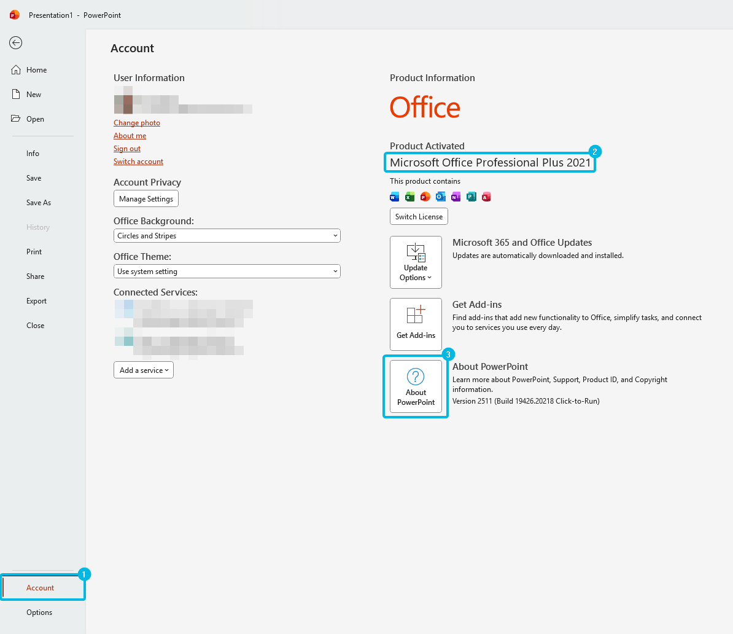
Task: Click the Home house icon
Action: [x=16, y=69]
